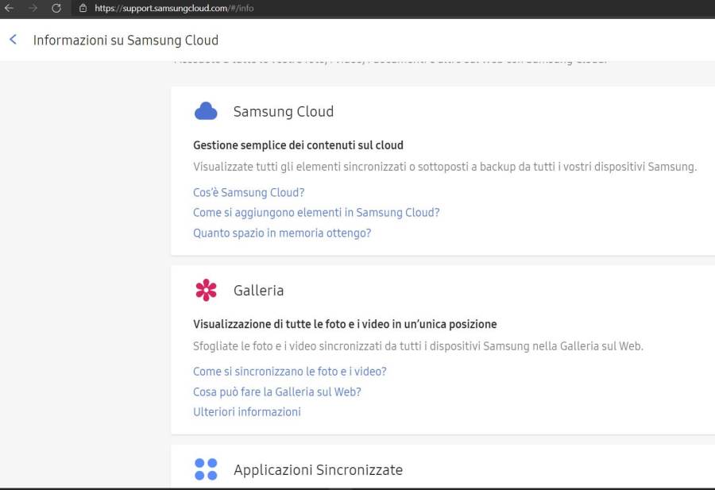
Task: Click "Cosa può fare la Galleria sul Web?"
Action: pos(277,392)
